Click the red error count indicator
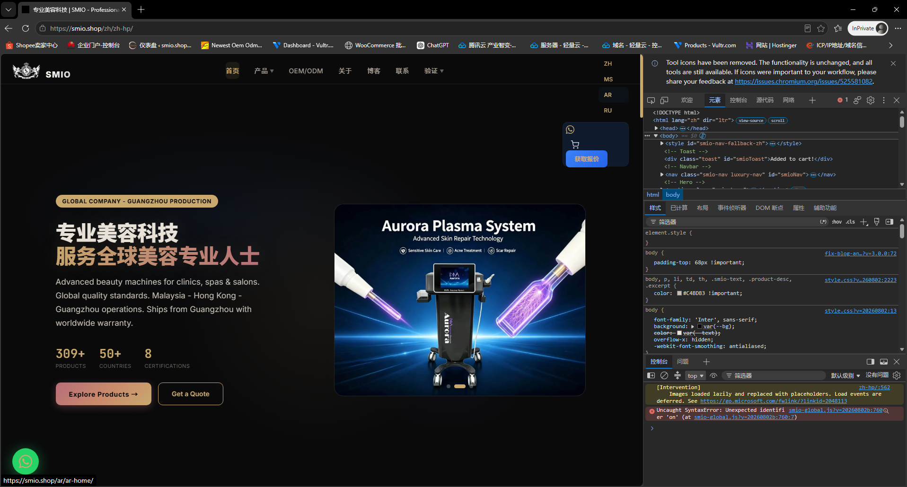Image resolution: width=907 pixels, height=487 pixels. tap(843, 100)
